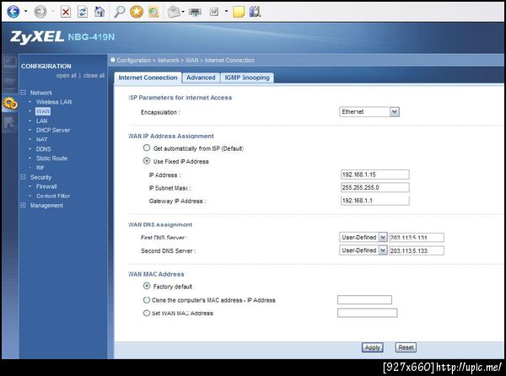
Task: Refresh the page with the reload icon
Action: (83, 13)
